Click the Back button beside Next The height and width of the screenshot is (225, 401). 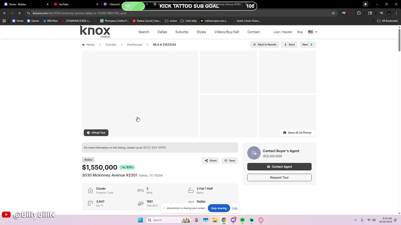[289, 45]
